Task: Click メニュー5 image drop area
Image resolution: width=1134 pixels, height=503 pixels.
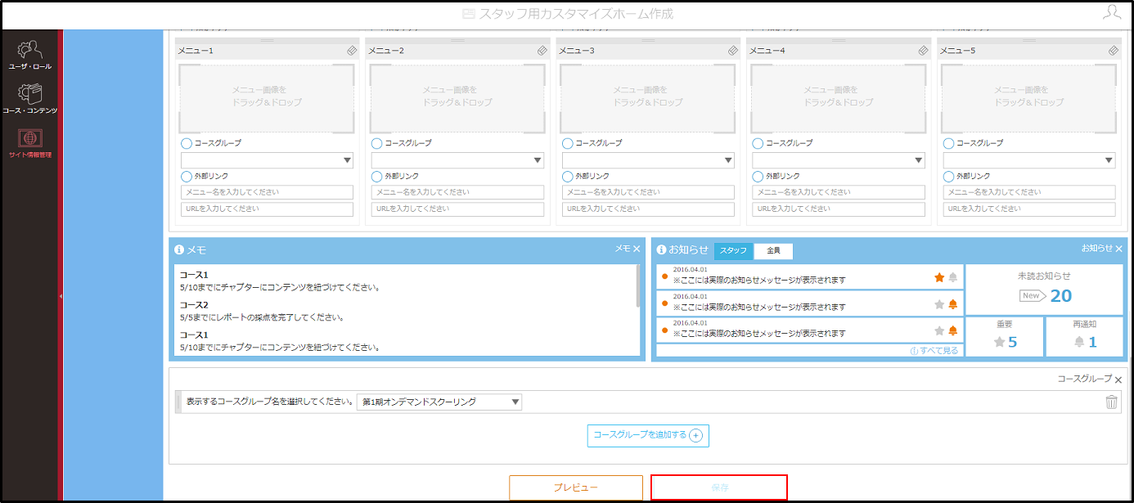Action: [1029, 99]
